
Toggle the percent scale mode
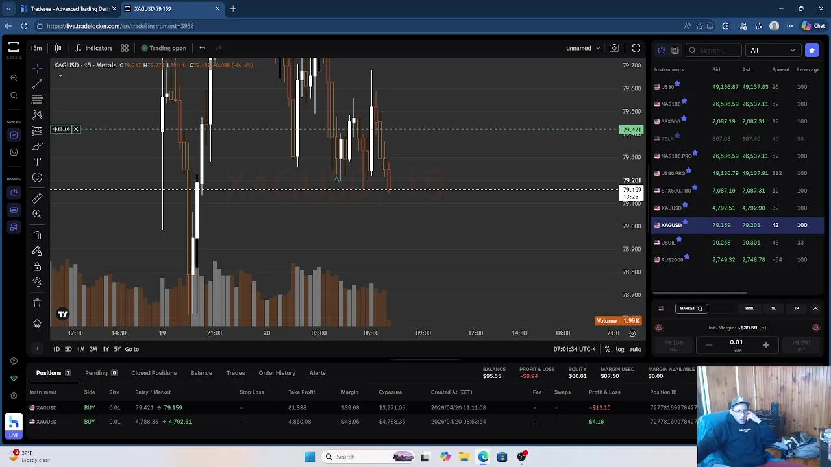point(607,349)
